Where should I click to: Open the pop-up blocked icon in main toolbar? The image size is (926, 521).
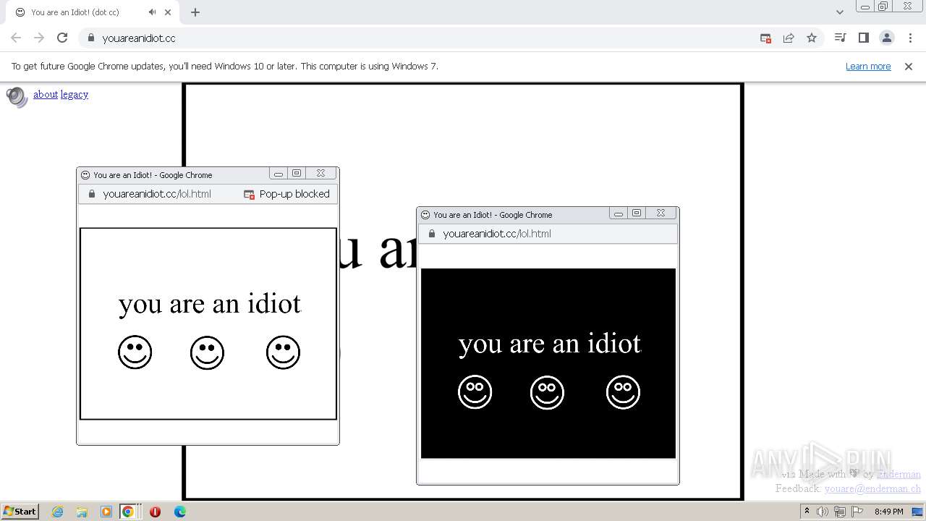[x=765, y=38]
